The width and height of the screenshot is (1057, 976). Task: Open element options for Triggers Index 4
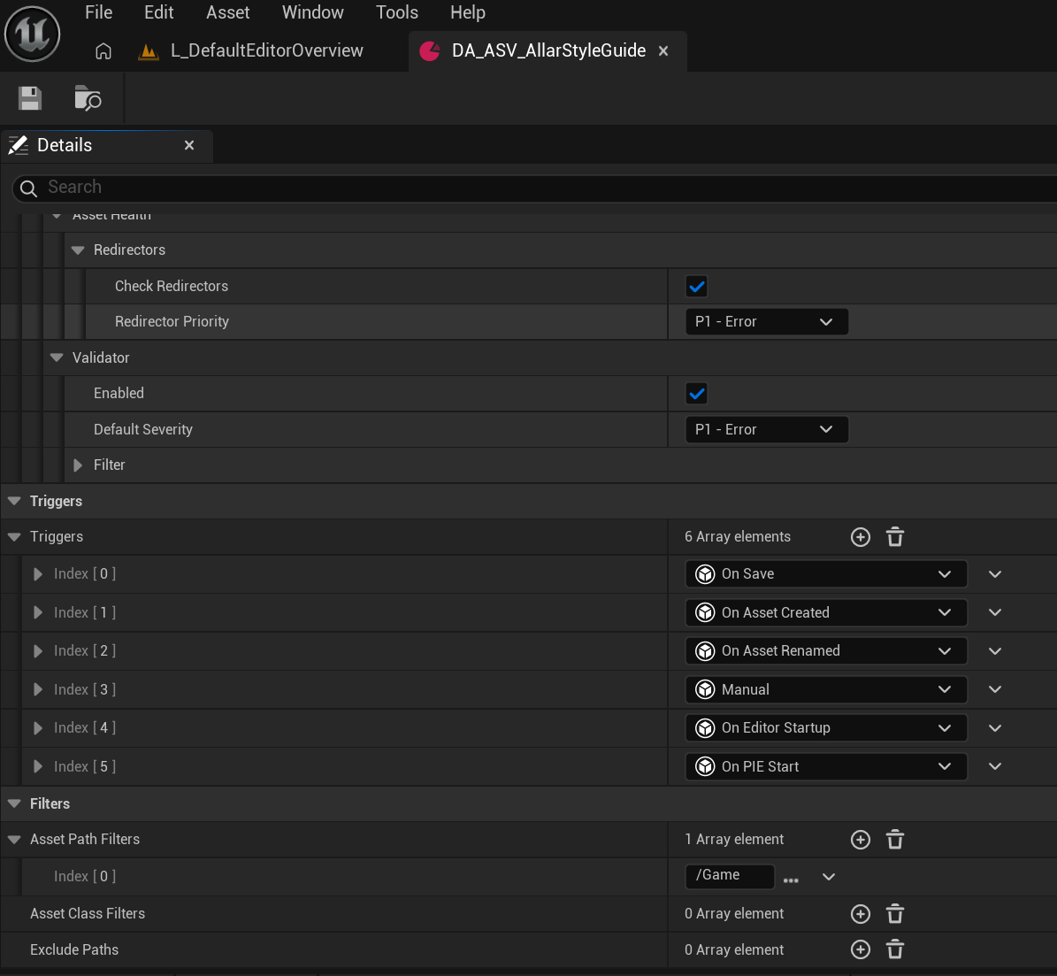995,727
